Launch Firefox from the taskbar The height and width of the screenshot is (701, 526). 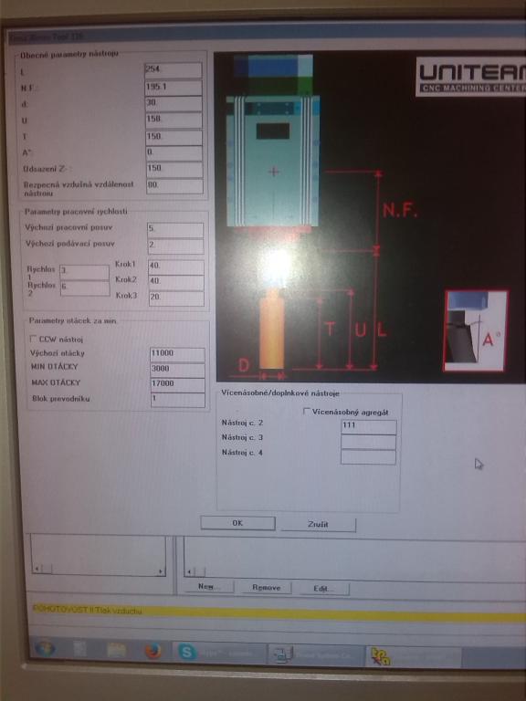153,651
